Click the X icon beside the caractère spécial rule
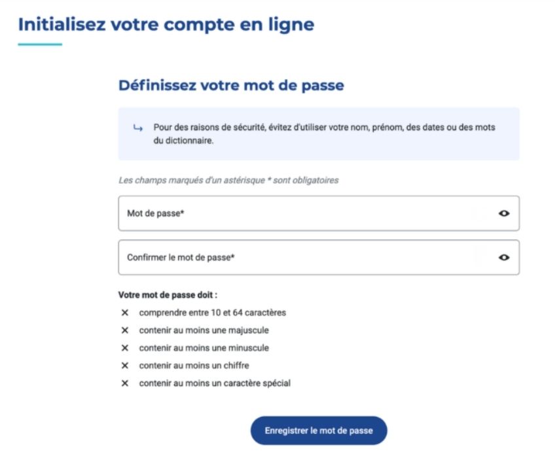Viewport: 559px width, 458px height. point(125,383)
